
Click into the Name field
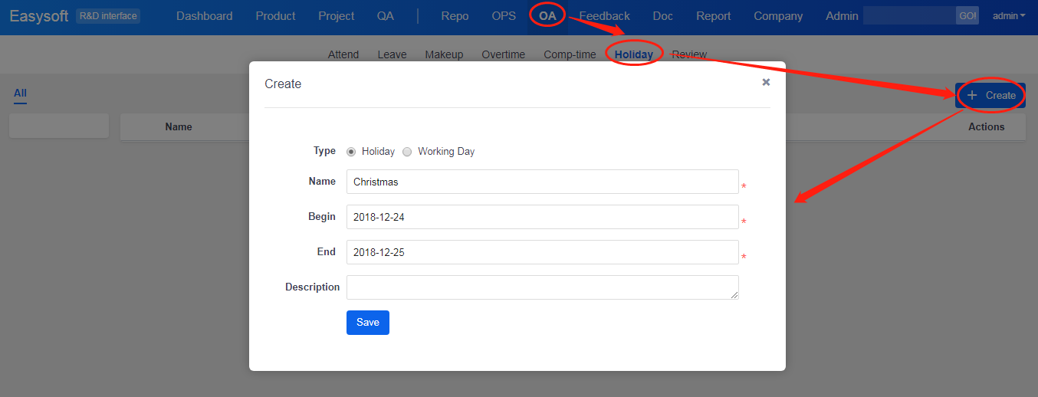point(542,182)
